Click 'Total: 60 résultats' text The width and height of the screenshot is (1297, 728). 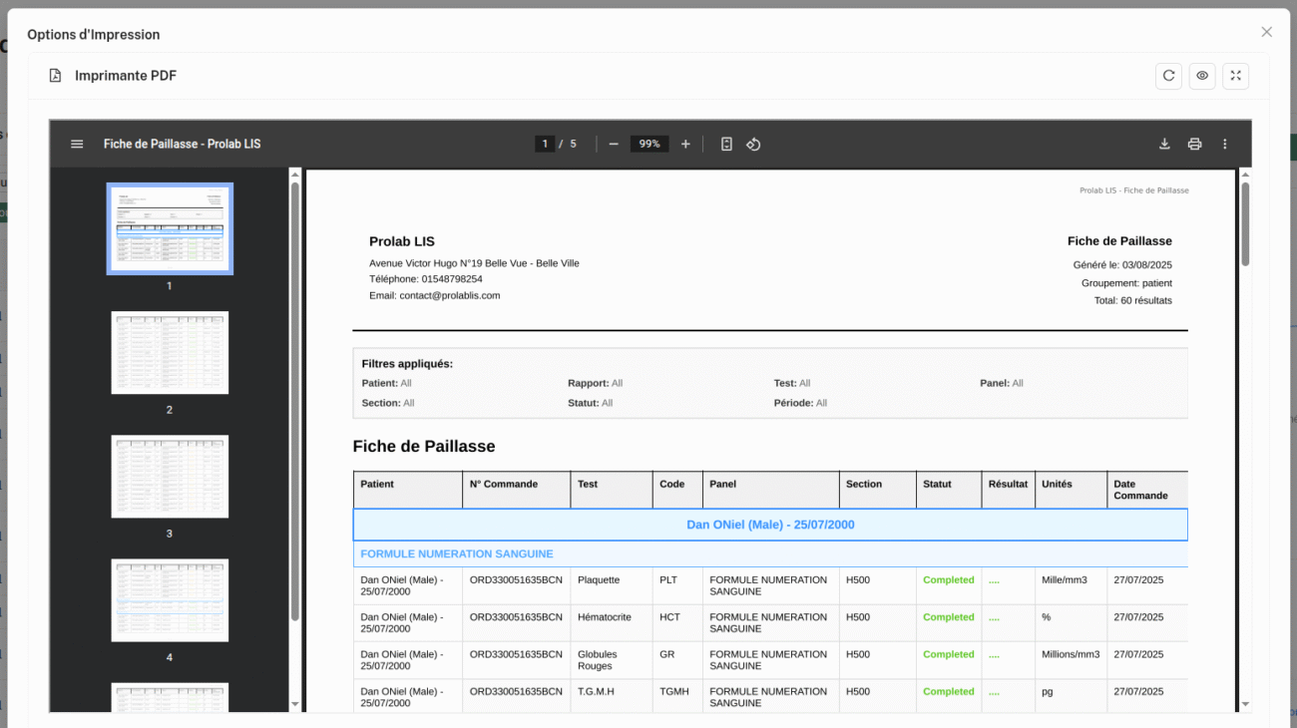(x=1133, y=300)
